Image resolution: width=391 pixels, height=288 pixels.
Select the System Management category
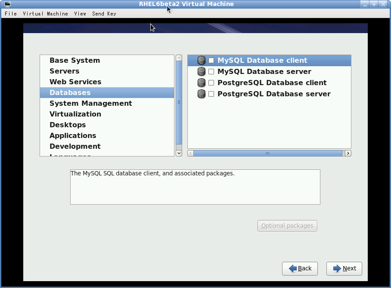(x=107, y=103)
